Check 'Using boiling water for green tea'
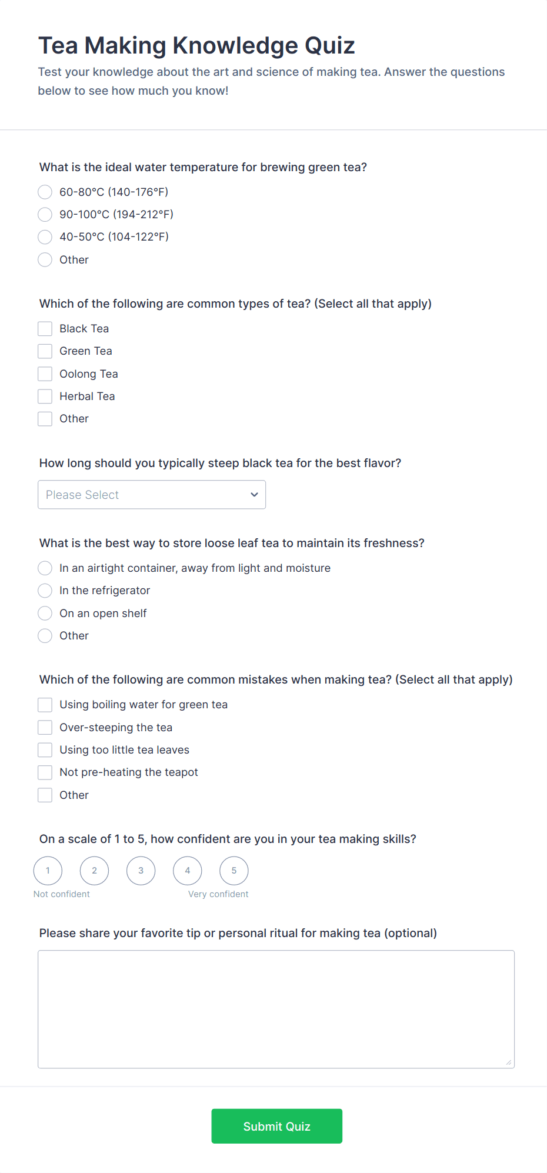 45,705
